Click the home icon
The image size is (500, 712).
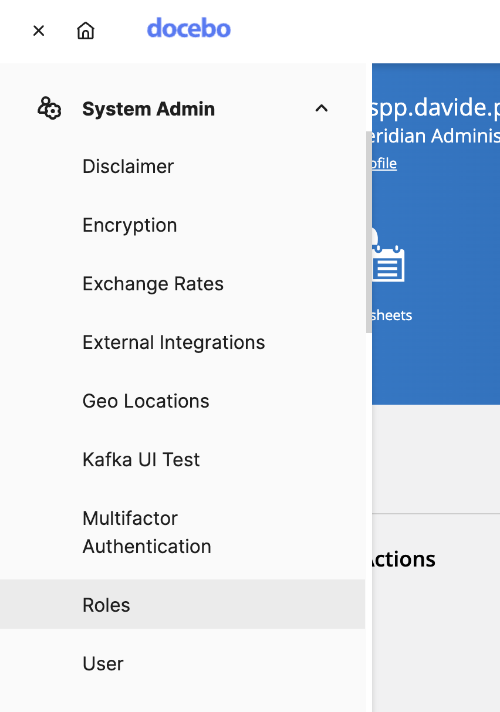point(85,30)
